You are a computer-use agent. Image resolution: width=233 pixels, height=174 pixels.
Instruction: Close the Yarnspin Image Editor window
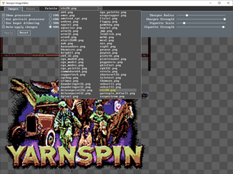[x=229, y=3]
